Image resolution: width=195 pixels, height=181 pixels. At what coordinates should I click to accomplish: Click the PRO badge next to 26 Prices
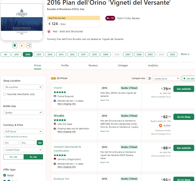click(x=53, y=78)
